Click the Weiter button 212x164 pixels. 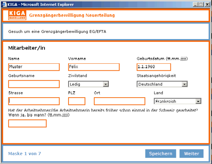tap(191, 154)
